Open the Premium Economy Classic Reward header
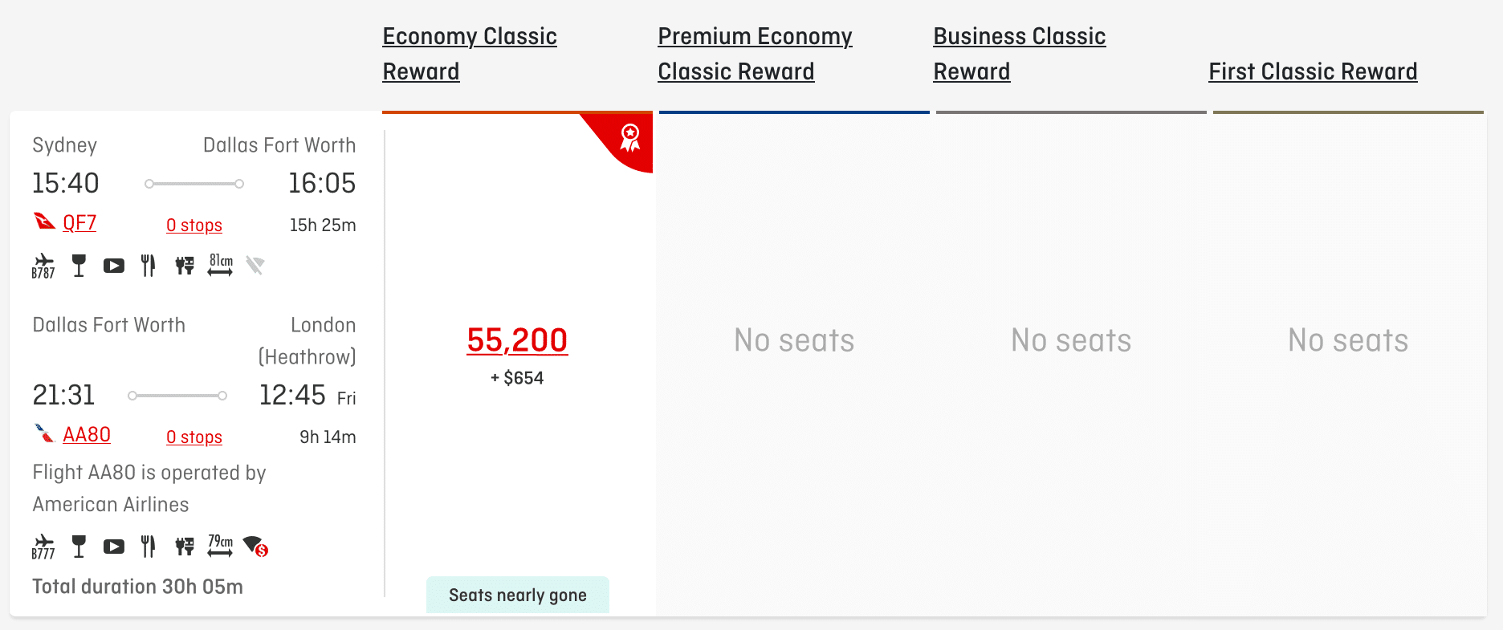The width and height of the screenshot is (1503, 630). [755, 54]
